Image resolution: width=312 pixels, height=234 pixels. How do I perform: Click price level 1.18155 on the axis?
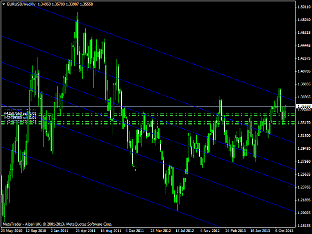(x=304, y=226)
